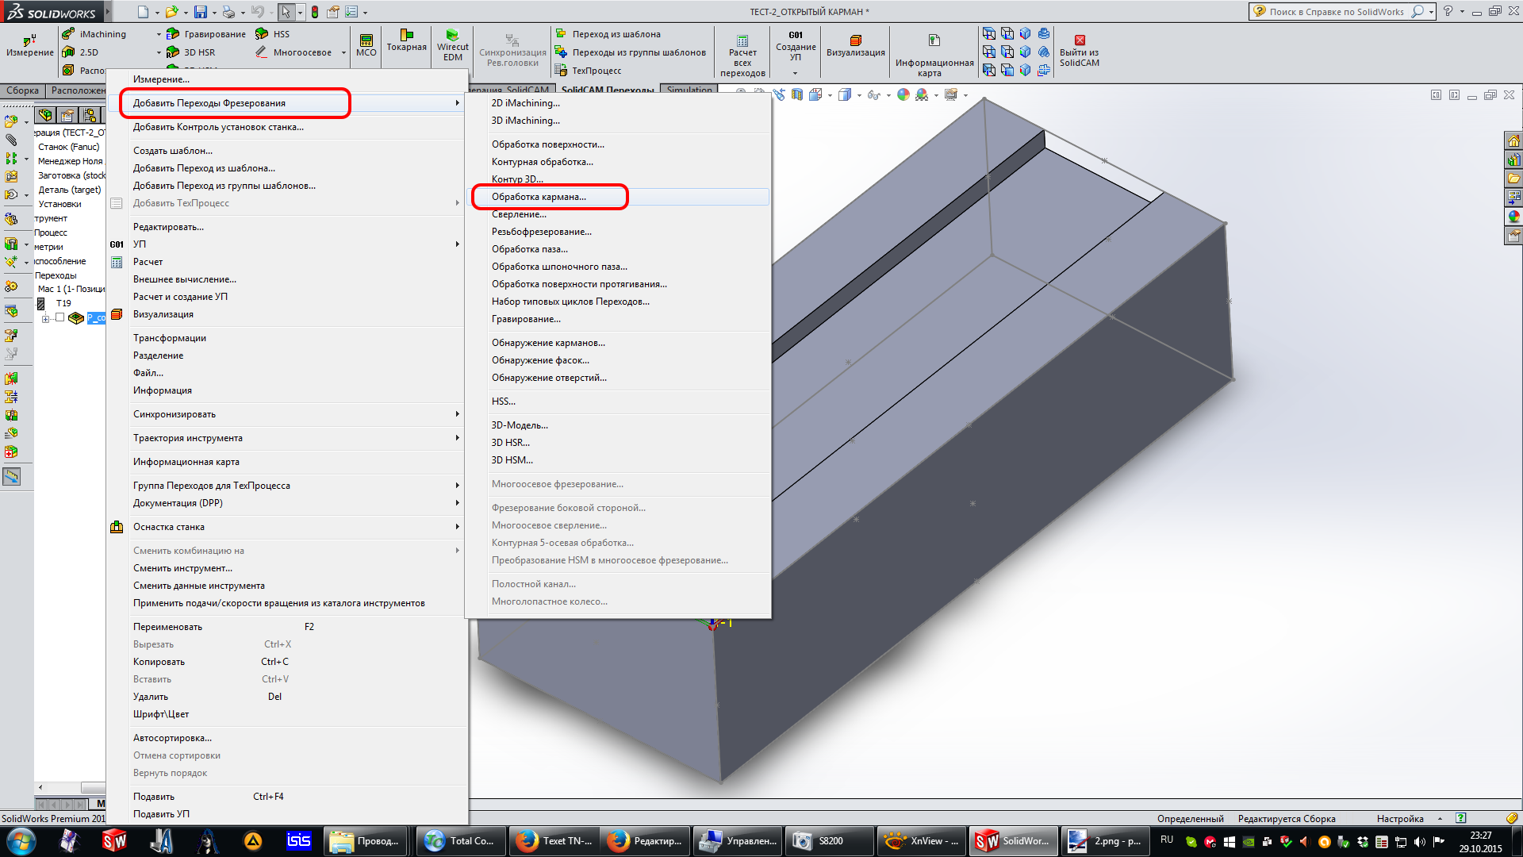Click the Сборка tab

22,90
